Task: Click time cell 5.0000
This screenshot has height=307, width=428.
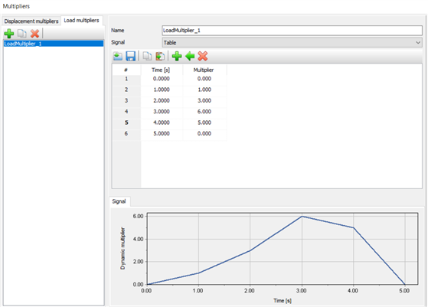Action: (162, 133)
